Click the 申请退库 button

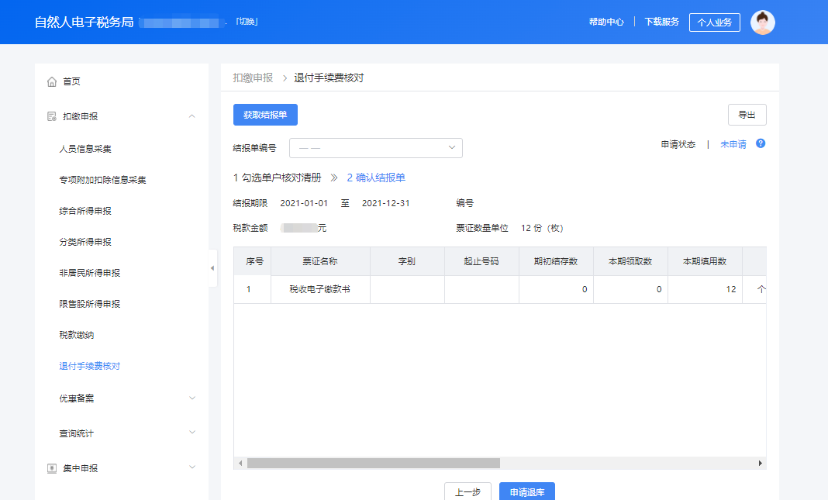click(x=527, y=491)
